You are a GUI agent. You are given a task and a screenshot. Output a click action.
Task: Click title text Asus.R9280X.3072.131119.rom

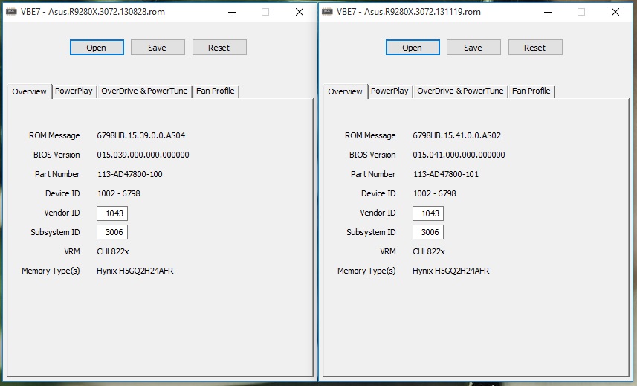click(x=422, y=12)
